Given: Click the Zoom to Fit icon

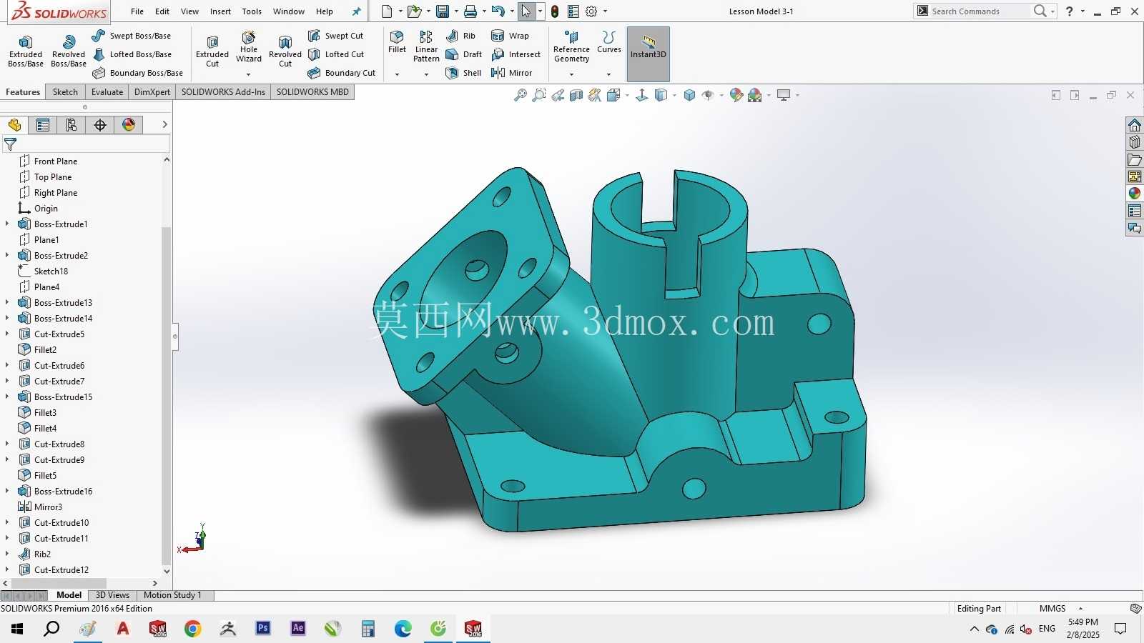Looking at the screenshot, I should pyautogui.click(x=521, y=95).
